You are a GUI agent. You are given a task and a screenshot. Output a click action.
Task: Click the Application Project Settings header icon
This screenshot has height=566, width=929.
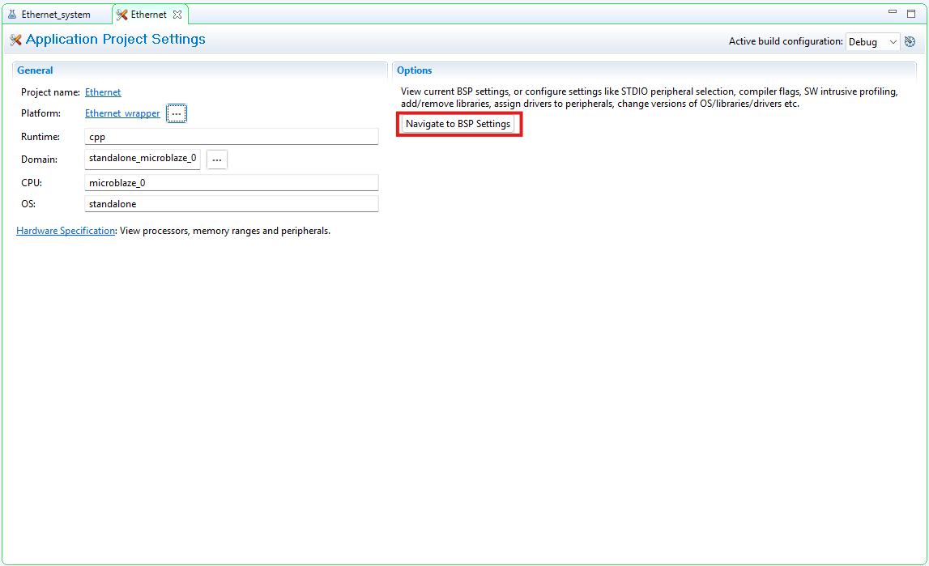coord(15,40)
